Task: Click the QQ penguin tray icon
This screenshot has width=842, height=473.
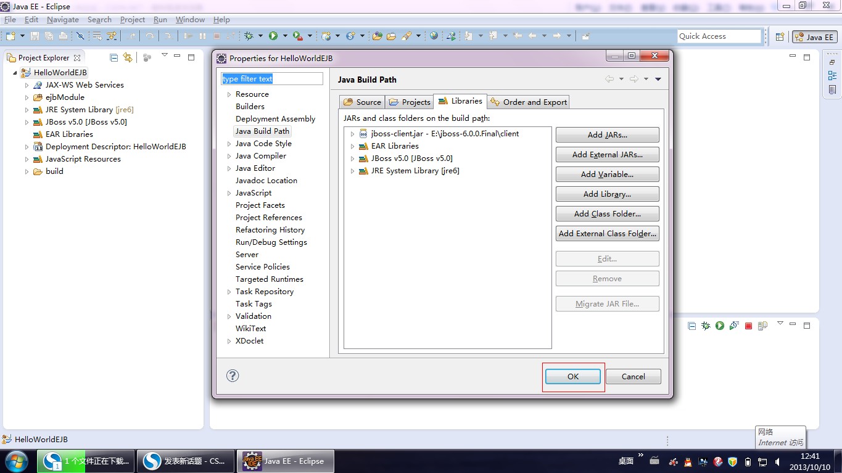Action: pyautogui.click(x=688, y=461)
